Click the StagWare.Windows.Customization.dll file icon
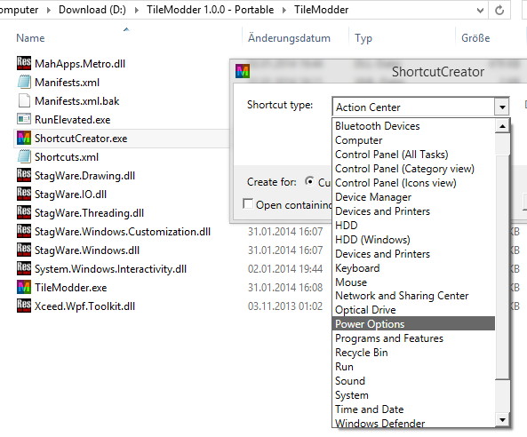527x437 pixels. click(24, 231)
